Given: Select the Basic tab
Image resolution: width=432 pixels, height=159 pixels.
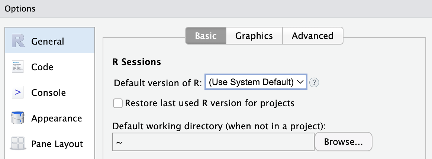Looking at the screenshot, I should (206, 36).
